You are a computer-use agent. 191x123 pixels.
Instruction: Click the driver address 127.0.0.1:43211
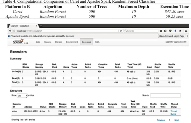(31, 111)
